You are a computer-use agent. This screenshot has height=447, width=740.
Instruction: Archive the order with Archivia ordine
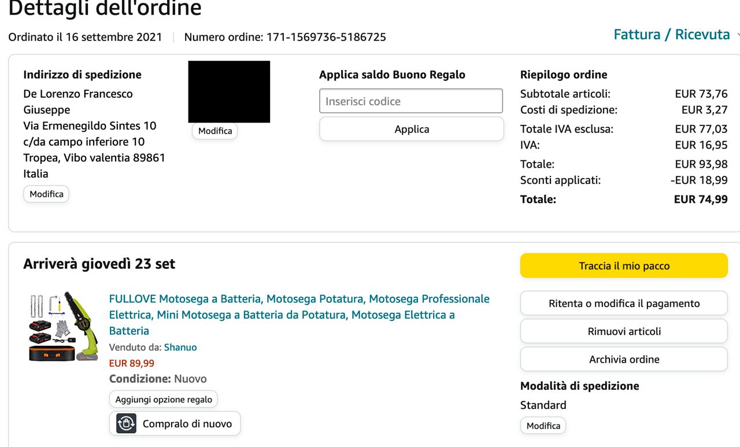click(x=624, y=359)
